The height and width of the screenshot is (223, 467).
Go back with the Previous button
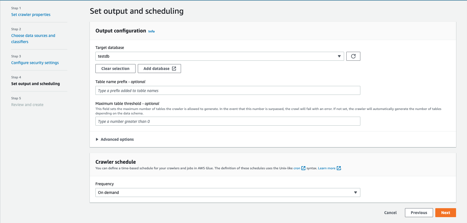click(419, 213)
